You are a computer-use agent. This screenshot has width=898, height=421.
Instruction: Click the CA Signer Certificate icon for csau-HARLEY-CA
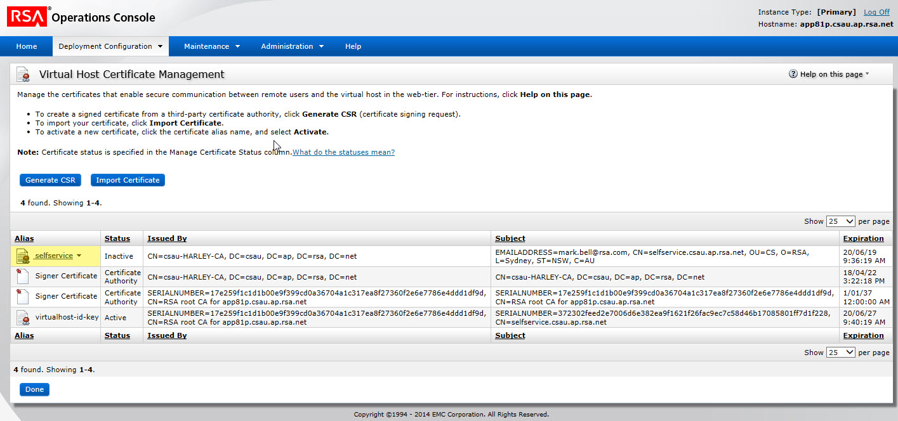(x=23, y=276)
